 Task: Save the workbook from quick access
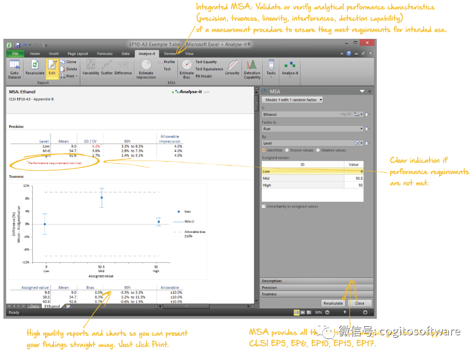[18, 45]
